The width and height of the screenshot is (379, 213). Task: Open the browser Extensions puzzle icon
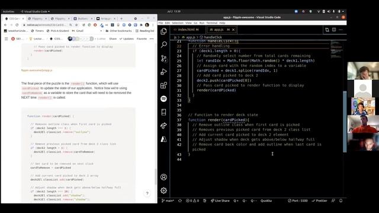pyautogui.click(x=141, y=25)
